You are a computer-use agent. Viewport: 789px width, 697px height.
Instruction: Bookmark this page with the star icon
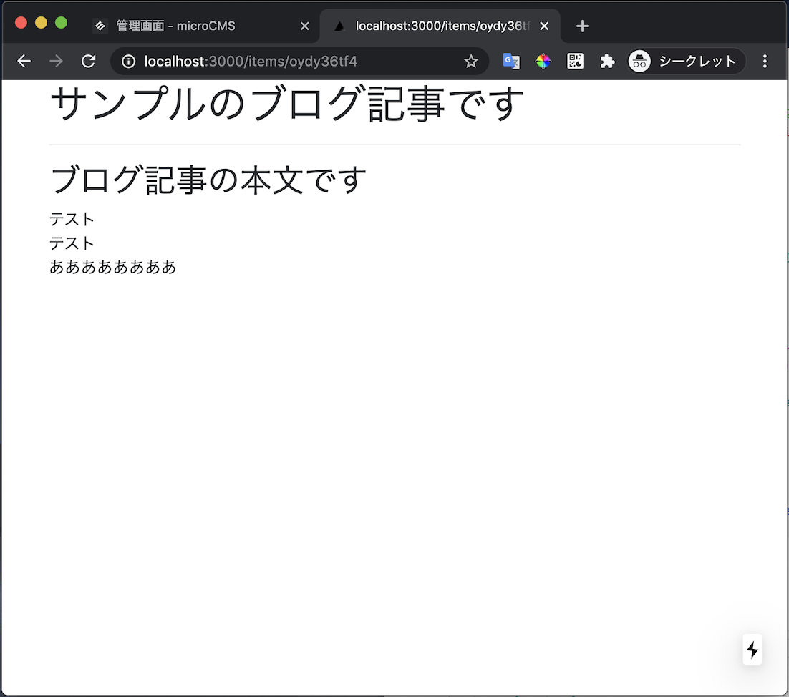471,62
